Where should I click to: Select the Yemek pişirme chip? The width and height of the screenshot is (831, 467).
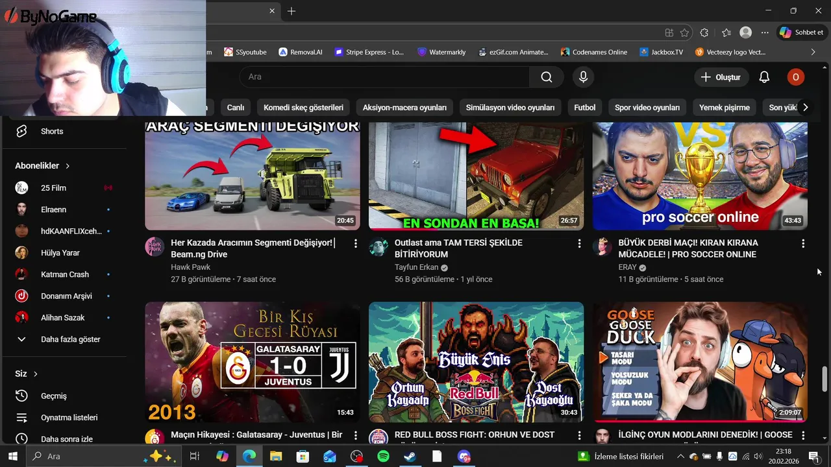(725, 108)
